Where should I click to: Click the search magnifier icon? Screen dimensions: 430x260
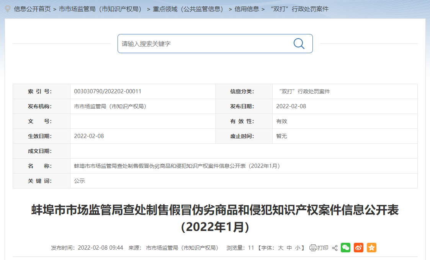click(299, 44)
